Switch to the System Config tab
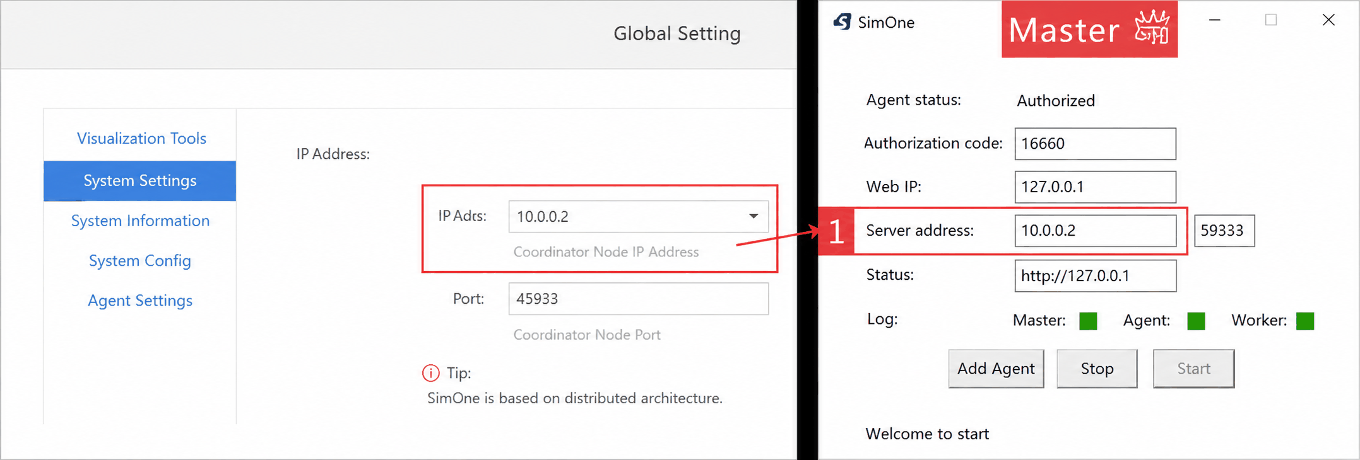 (x=140, y=261)
